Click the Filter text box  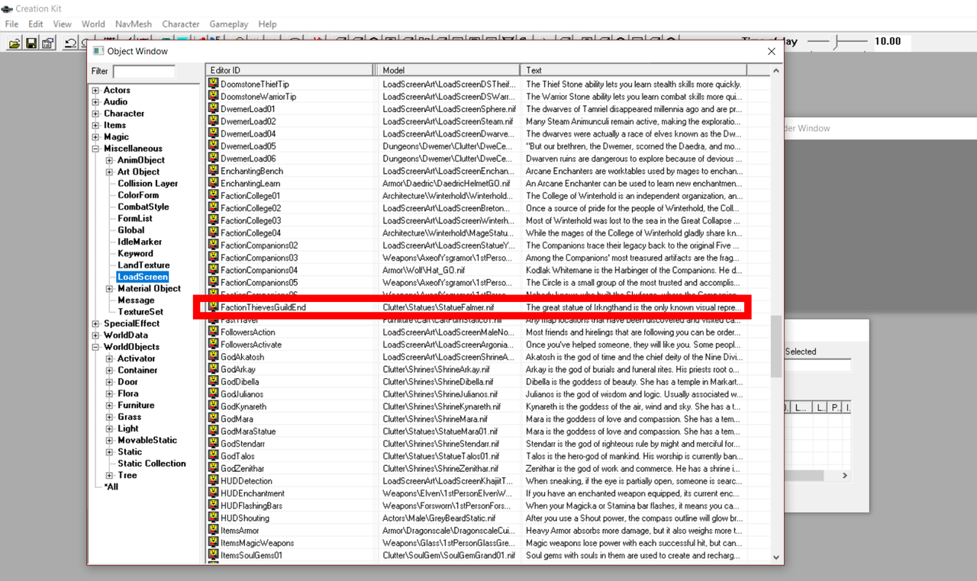(x=143, y=72)
